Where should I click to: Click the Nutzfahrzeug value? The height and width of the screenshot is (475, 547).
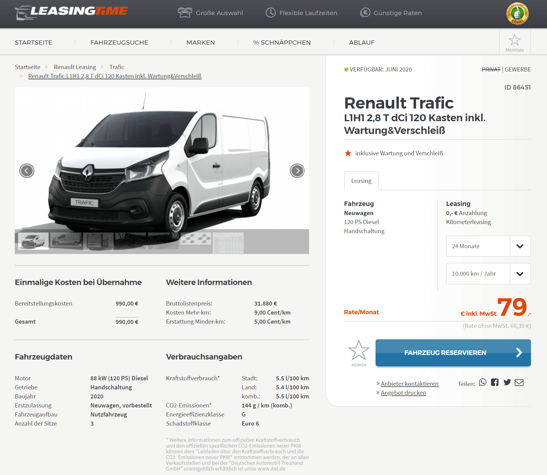pyautogui.click(x=109, y=414)
